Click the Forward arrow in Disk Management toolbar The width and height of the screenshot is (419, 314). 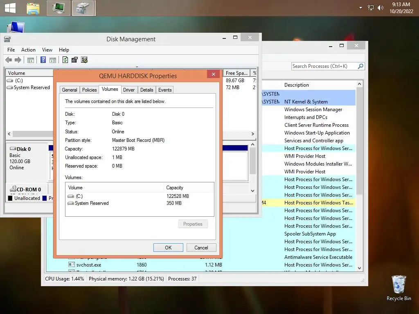coord(18,60)
